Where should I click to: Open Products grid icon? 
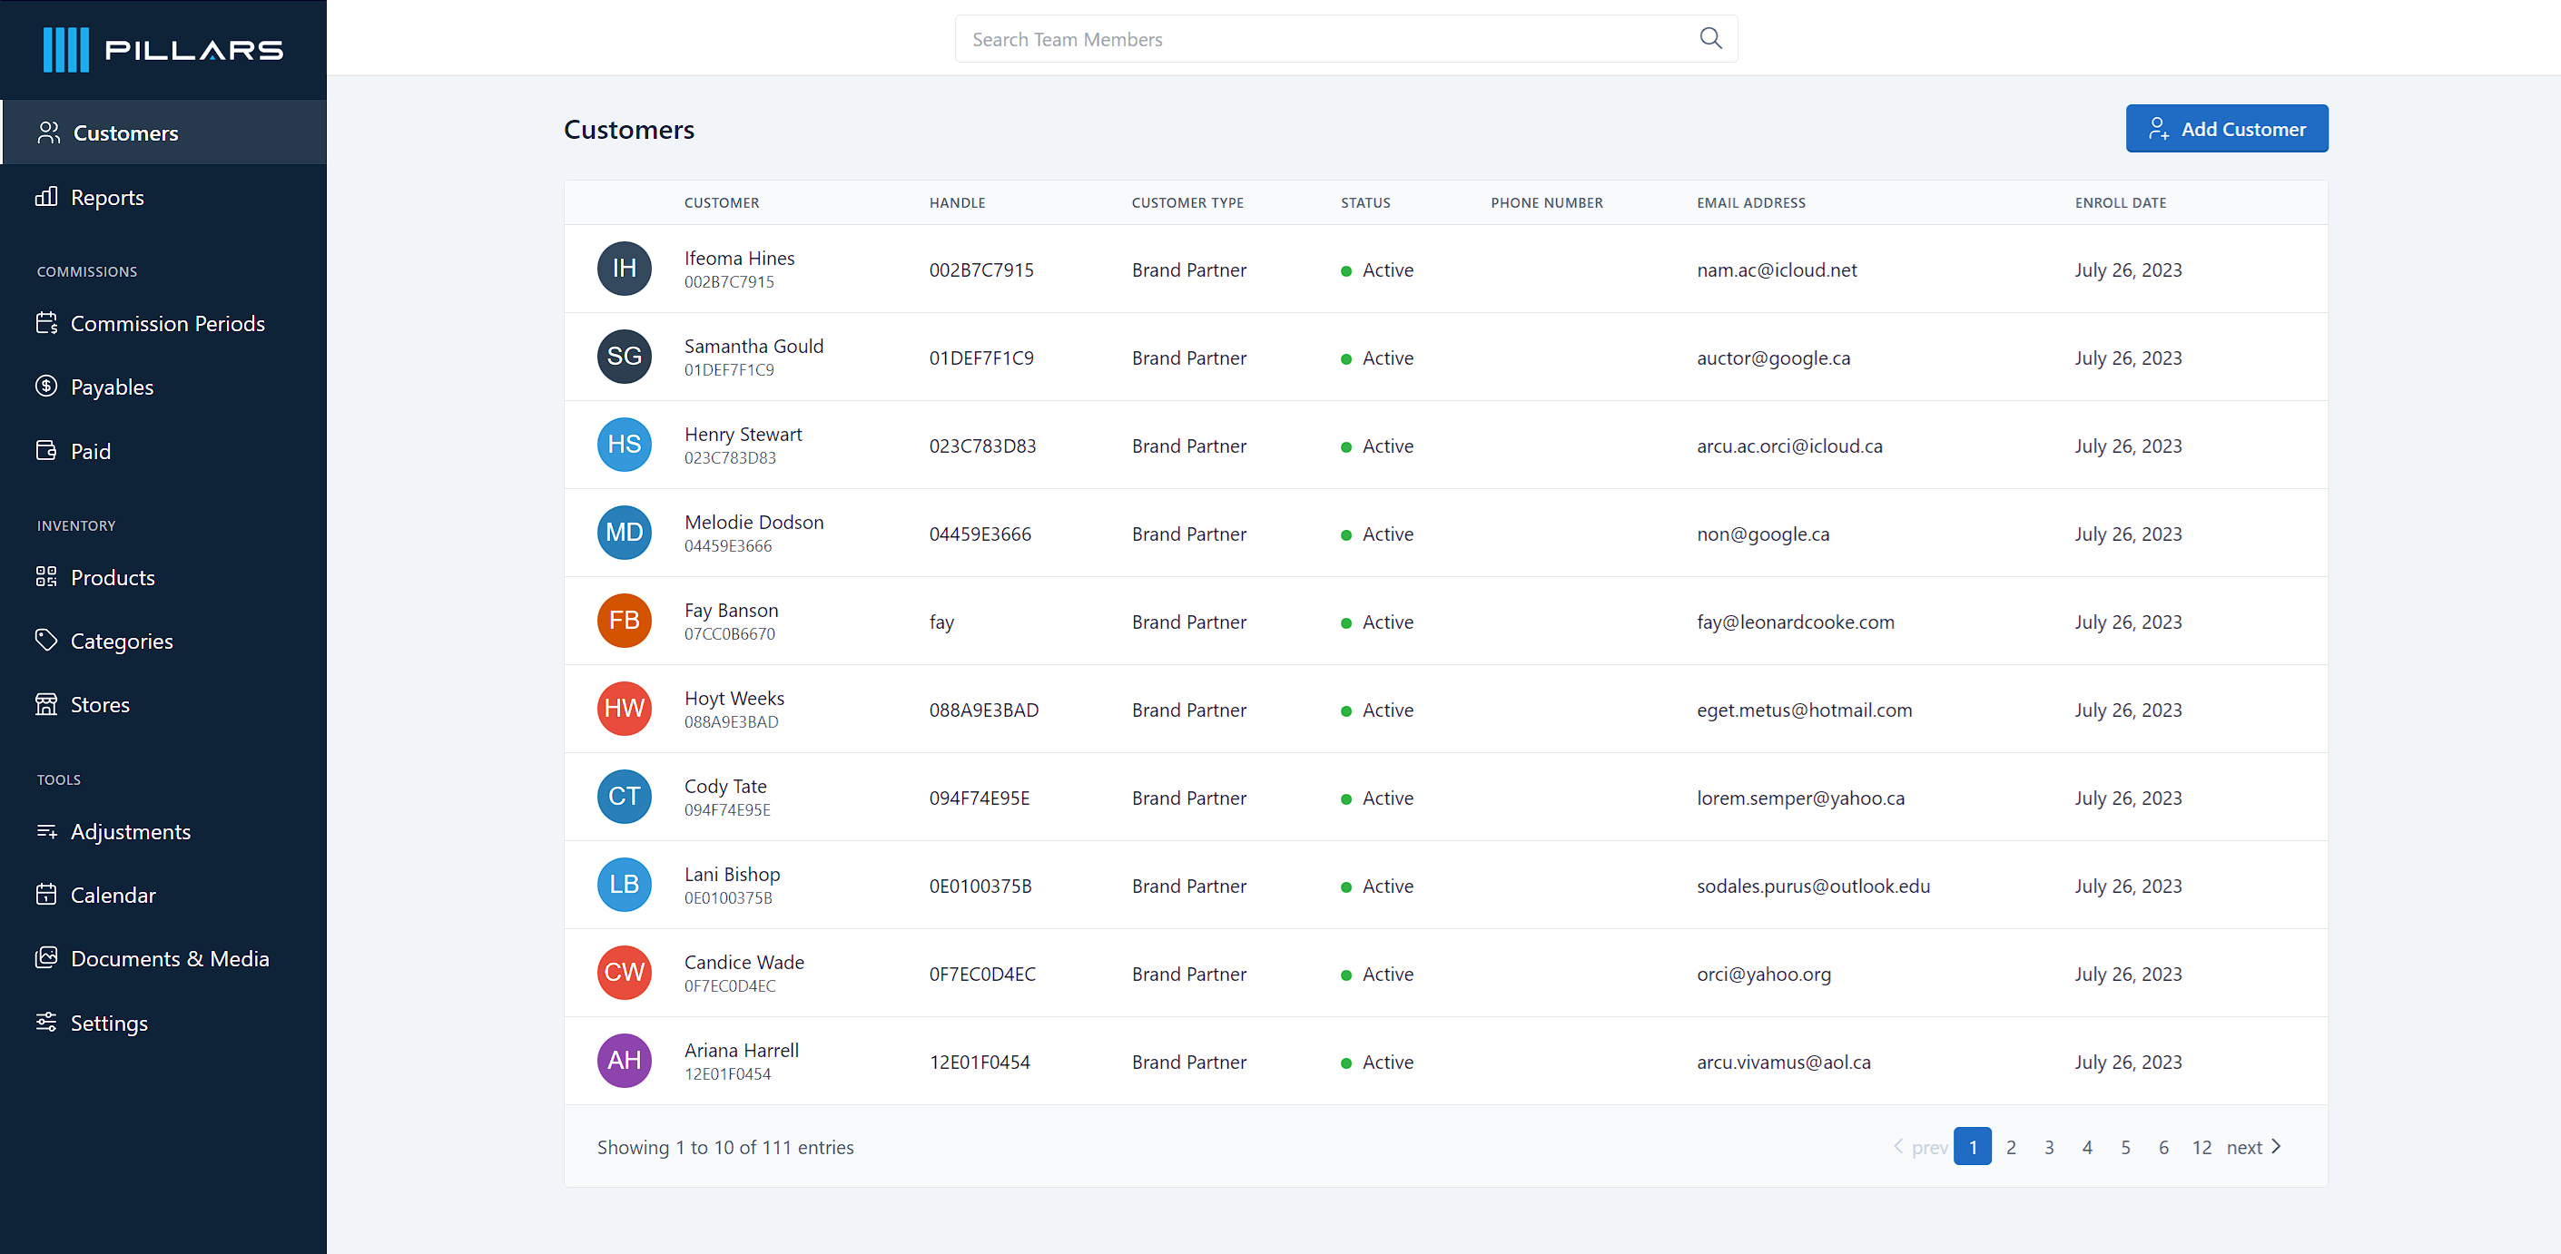pyautogui.click(x=45, y=577)
